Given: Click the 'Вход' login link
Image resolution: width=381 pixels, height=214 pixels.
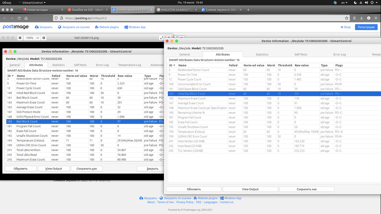Looking at the screenshot, I should pyautogui.click(x=345, y=27).
